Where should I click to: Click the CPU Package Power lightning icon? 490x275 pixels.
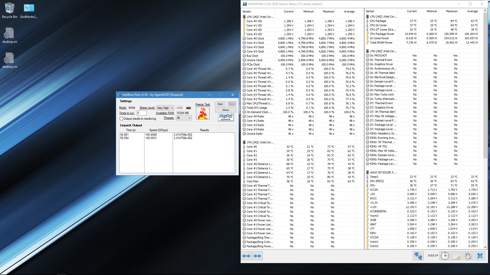tap(367, 34)
